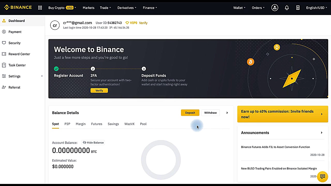The height and width of the screenshot is (186, 331).
Task: Click the balance donut chart
Action: [x=161, y=160]
